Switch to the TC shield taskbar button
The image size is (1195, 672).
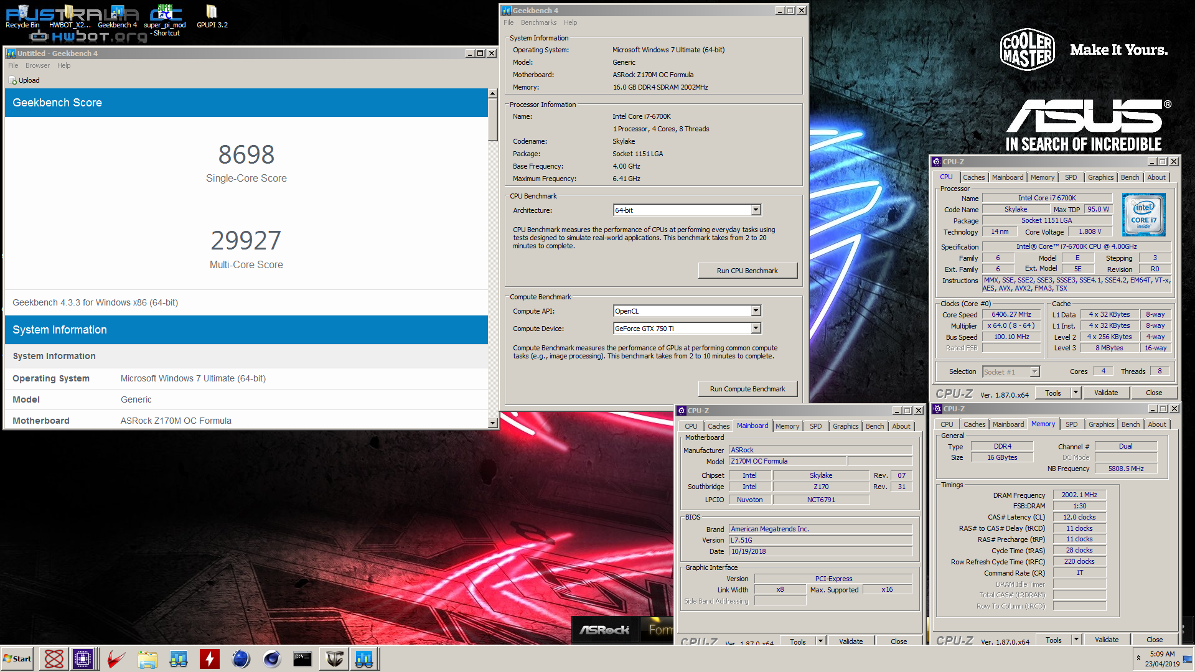coord(334,659)
